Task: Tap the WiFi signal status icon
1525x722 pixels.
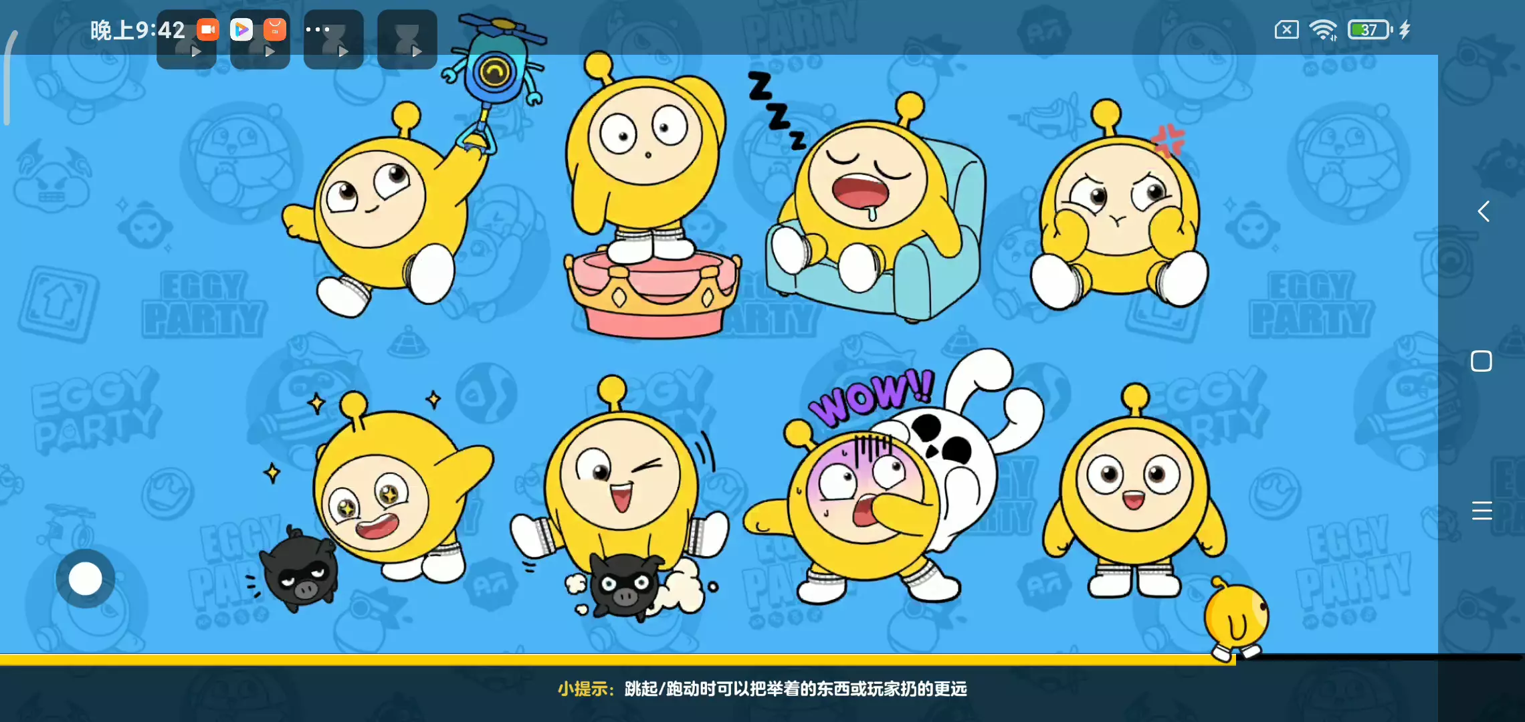Action: point(1322,29)
